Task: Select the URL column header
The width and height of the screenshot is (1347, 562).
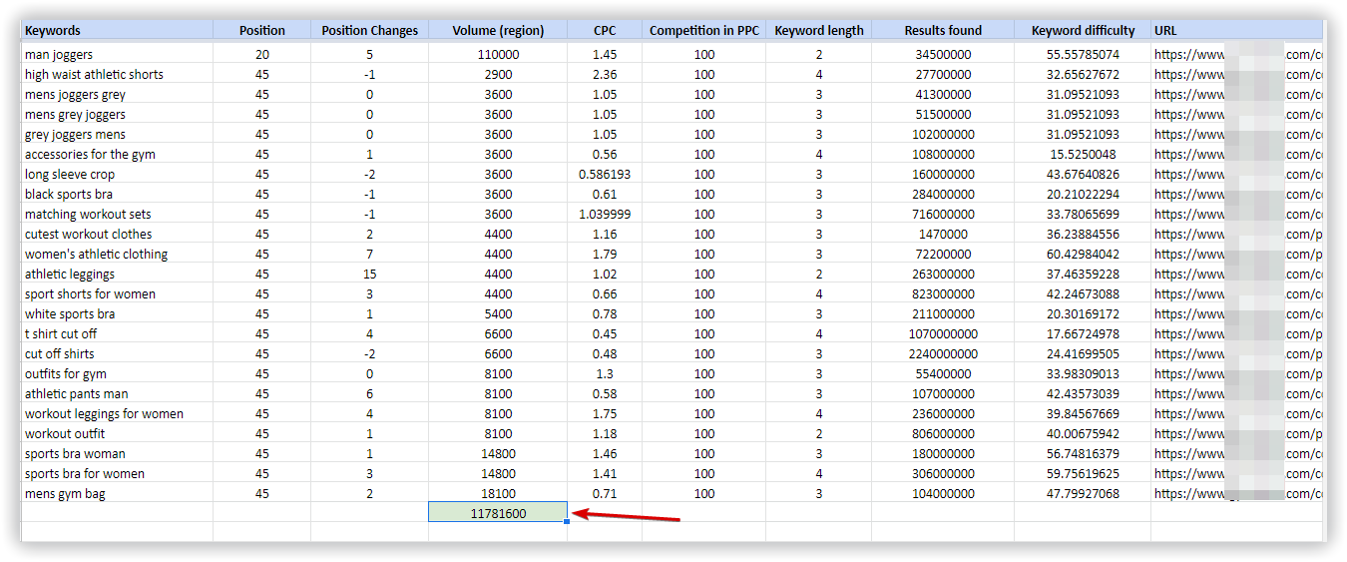Action: 1237,31
